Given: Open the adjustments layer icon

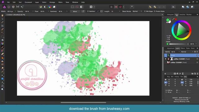Looking at the screenshot, I should [178, 74].
